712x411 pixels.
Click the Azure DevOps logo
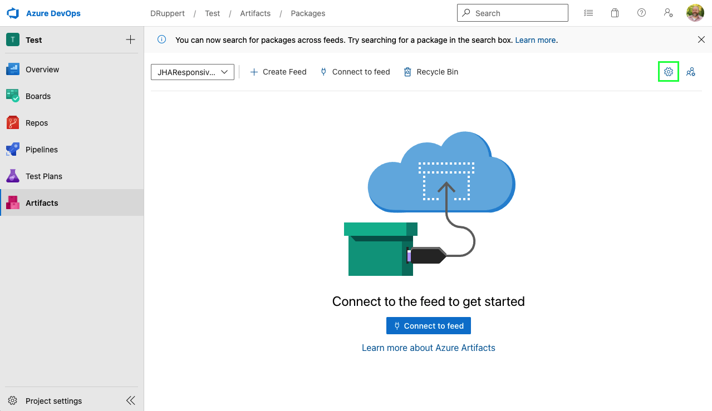point(13,13)
